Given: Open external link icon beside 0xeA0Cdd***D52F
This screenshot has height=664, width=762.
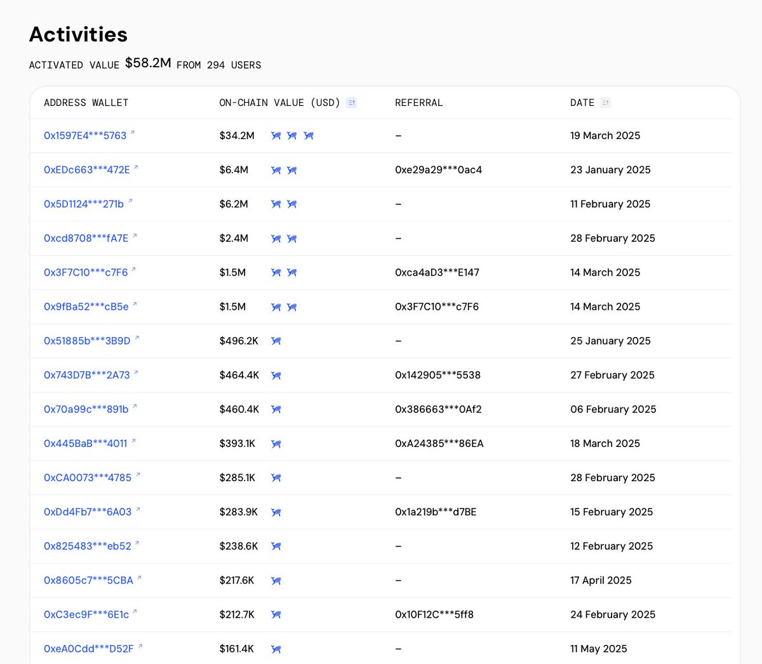Looking at the screenshot, I should 140,647.
